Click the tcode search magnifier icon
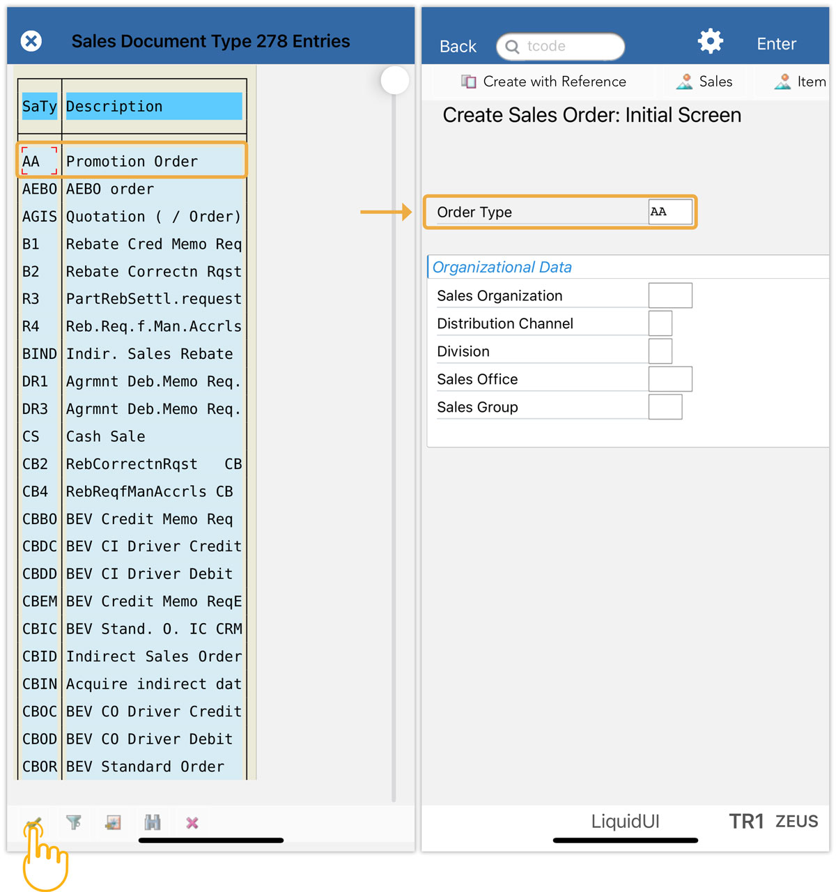Viewport: 836px width, 892px height. coord(512,47)
